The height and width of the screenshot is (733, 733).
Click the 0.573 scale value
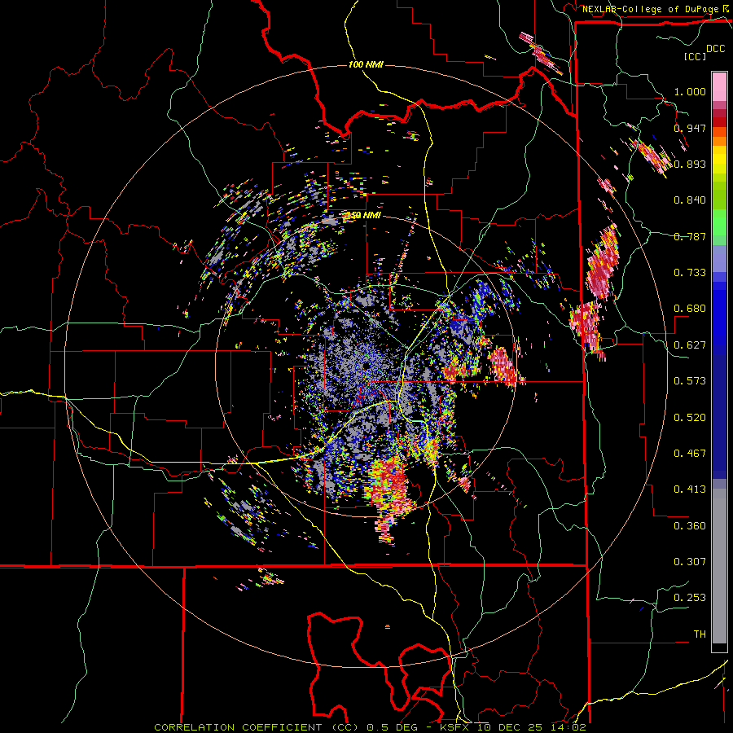[x=690, y=381]
